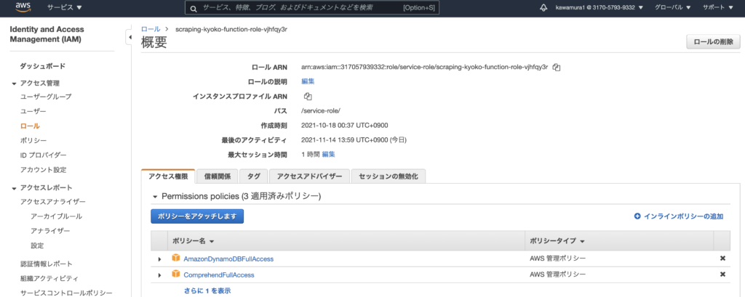Open the kawamura1 account dropdown
Image resolution: width=745 pixels, height=297 pixels.
coord(599,7)
